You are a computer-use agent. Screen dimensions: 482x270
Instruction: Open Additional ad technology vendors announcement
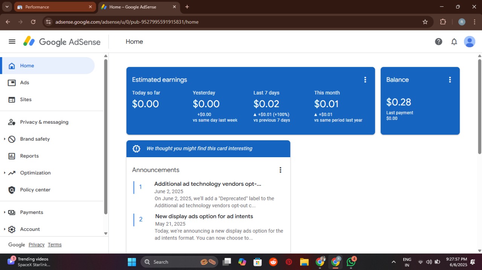[x=207, y=184]
